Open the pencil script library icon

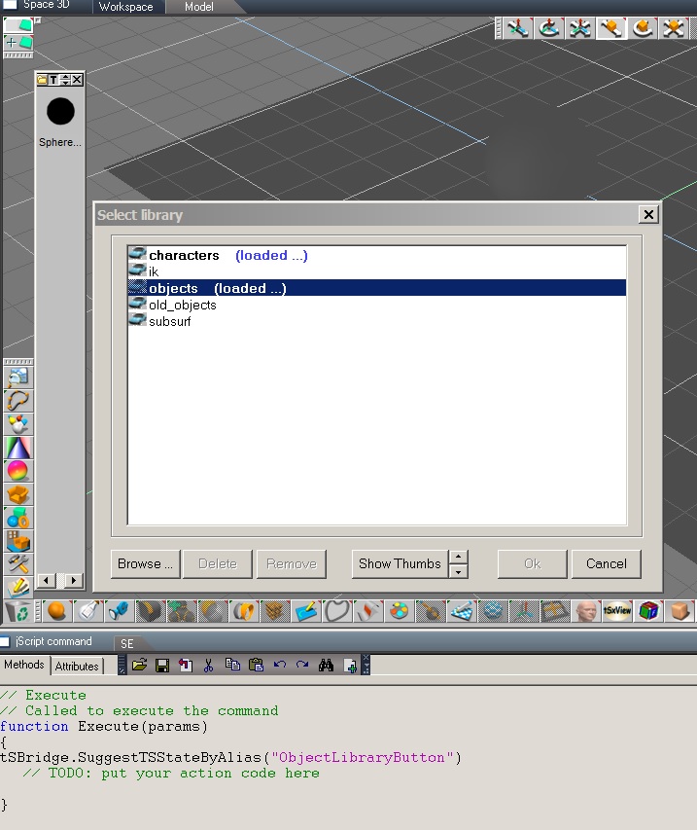tap(17, 587)
